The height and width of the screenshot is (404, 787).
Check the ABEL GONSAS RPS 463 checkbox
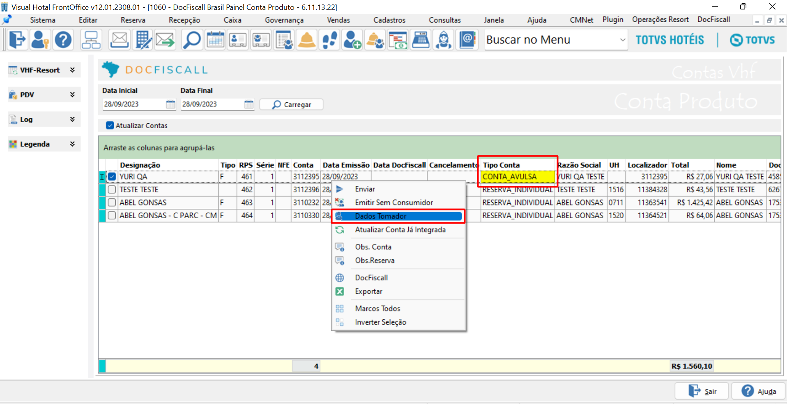[112, 203]
